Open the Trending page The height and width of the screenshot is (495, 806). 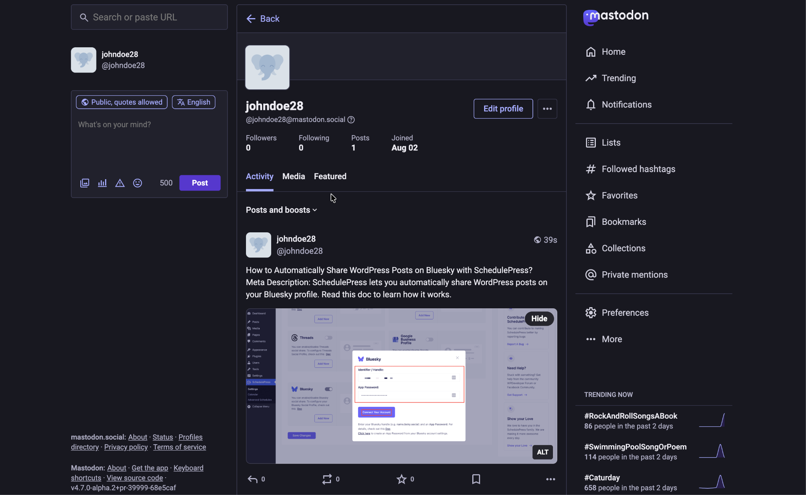[610, 78]
